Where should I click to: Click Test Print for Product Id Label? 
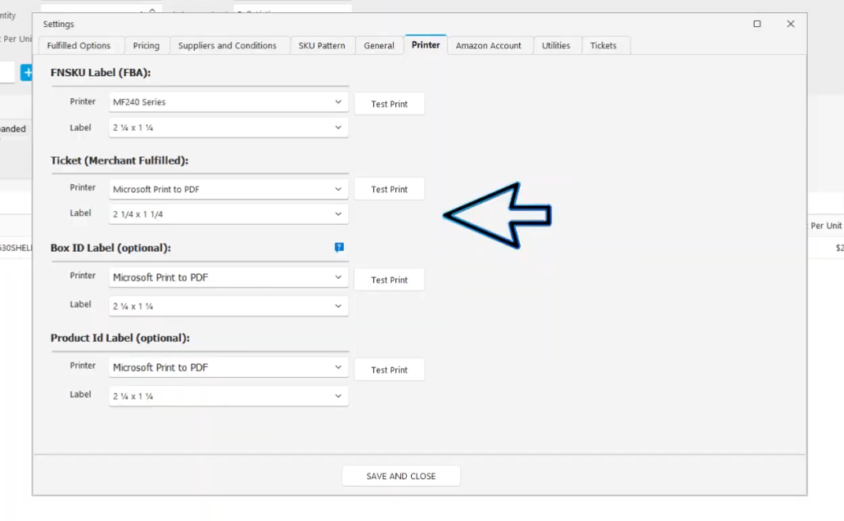(x=389, y=370)
